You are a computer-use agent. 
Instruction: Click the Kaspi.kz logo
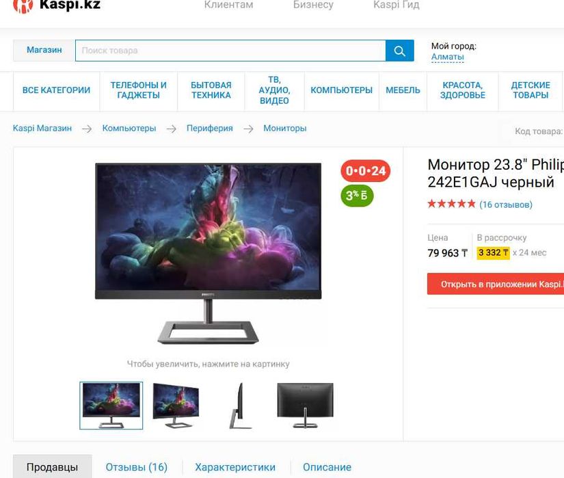pyautogui.click(x=57, y=5)
